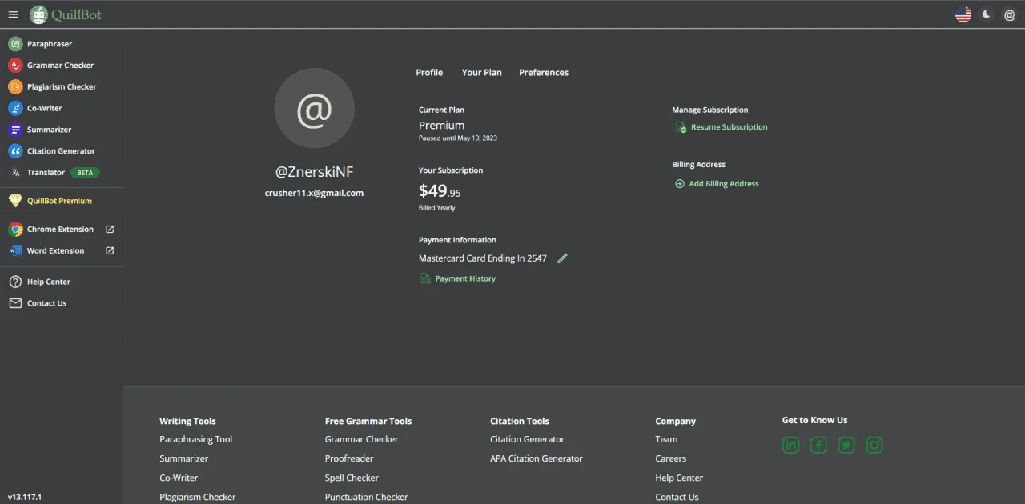Click the QuillBot logo
This screenshot has height=504, width=1025.
click(66, 14)
